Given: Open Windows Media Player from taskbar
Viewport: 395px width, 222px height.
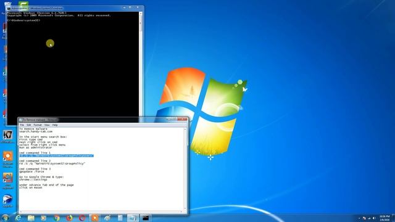Looking at the screenshot, I should click(44, 218).
